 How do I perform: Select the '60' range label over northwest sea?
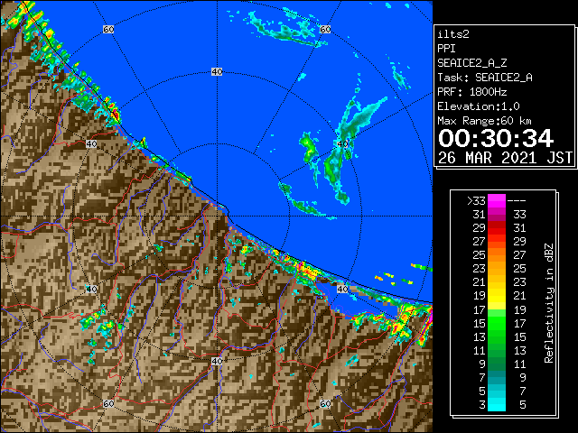[108, 29]
